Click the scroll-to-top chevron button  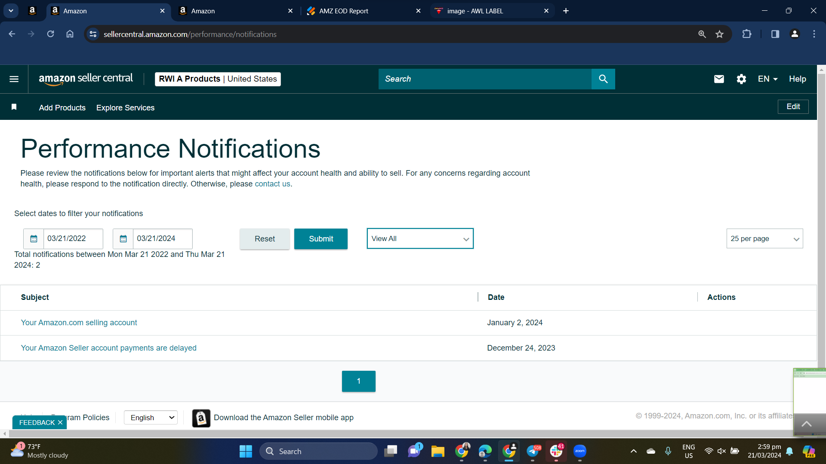tap(807, 424)
